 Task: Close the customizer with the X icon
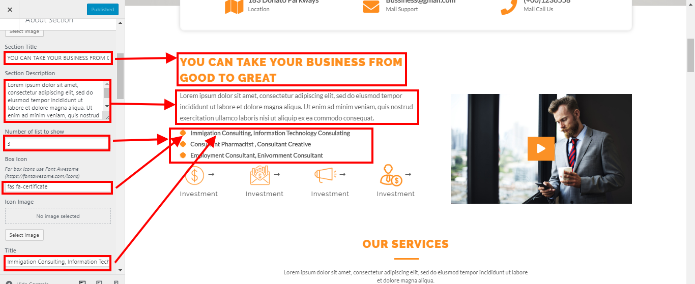[10, 10]
